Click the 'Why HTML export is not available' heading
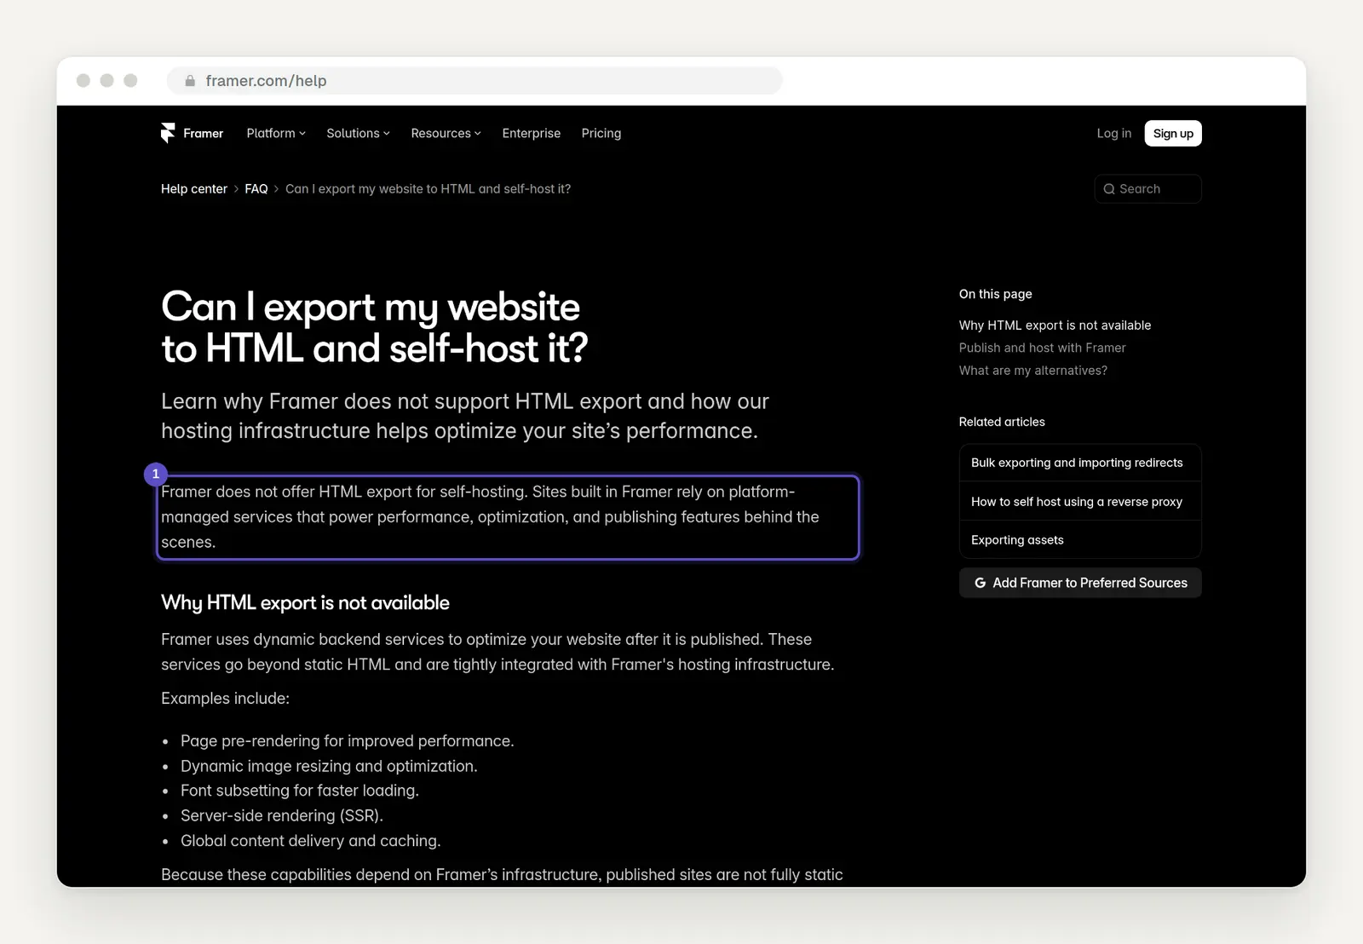 (305, 603)
